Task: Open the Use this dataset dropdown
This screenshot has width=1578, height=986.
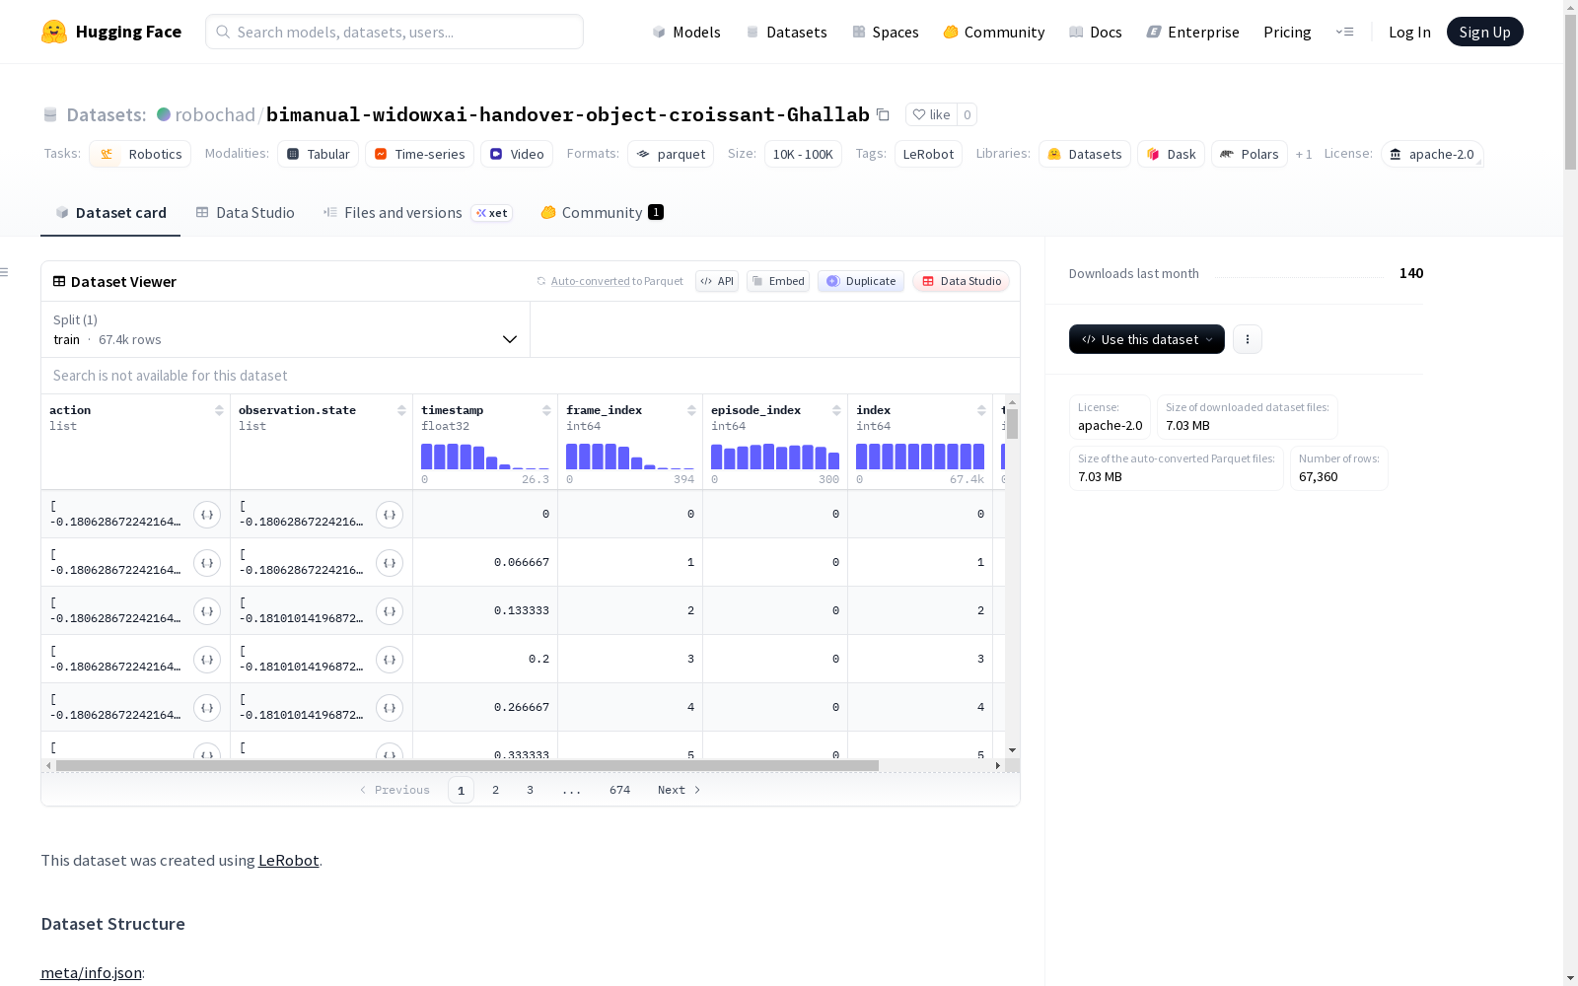Action: click(x=1147, y=339)
